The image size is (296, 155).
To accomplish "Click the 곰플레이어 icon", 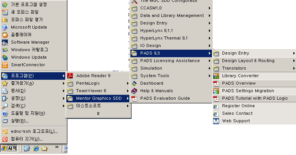I will tap(5, 35).
